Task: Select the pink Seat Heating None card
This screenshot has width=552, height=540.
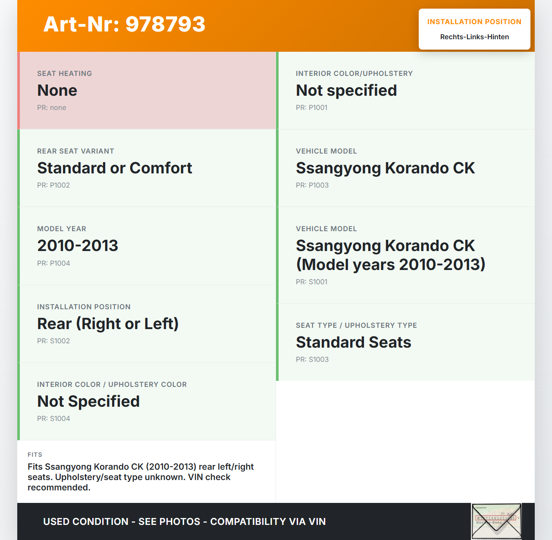Action: pyautogui.click(x=147, y=91)
